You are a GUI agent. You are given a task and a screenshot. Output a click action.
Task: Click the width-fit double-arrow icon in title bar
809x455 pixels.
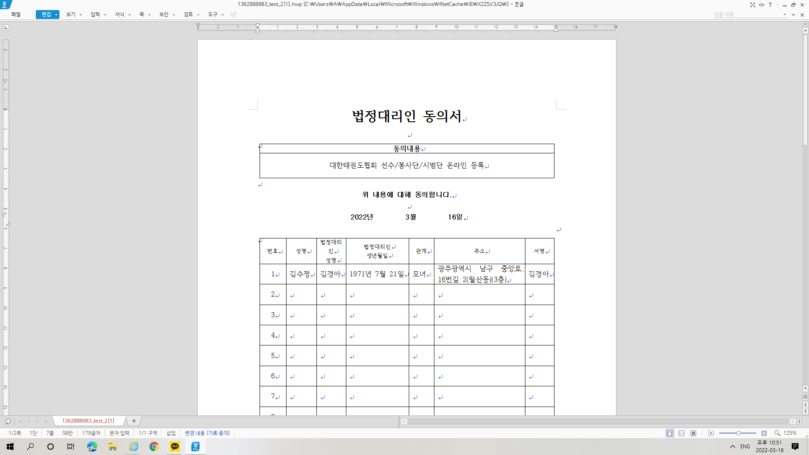pyautogui.click(x=761, y=5)
